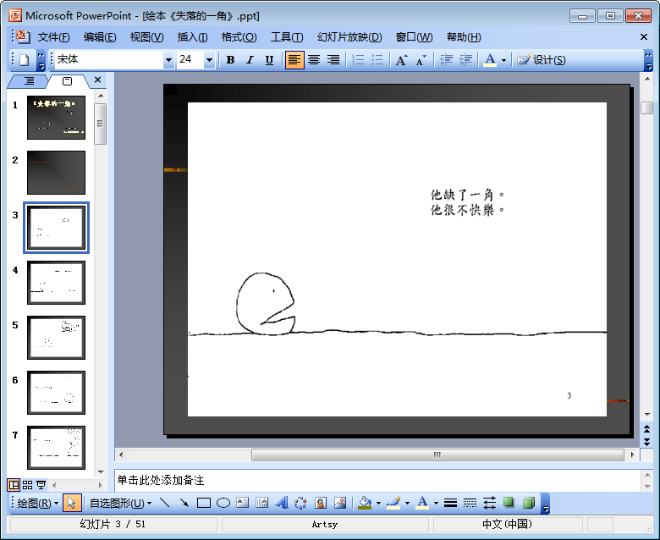Choose the Select Objects arrow tool

(72, 503)
